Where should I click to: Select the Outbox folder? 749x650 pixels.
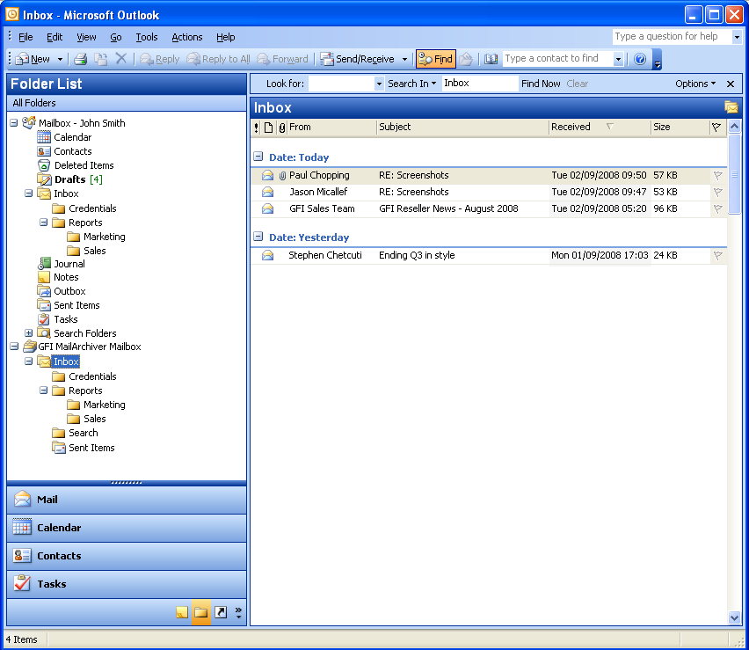pos(69,291)
